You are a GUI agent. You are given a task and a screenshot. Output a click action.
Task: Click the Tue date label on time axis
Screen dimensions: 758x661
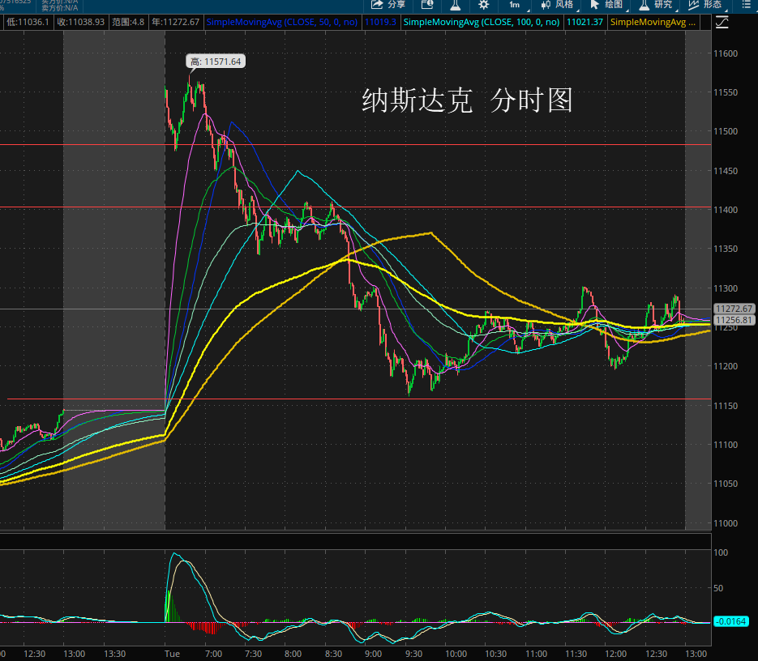172,654
